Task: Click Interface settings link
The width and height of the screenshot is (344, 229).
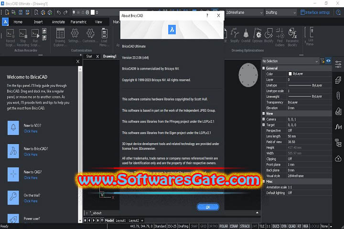Action: [x=315, y=12]
